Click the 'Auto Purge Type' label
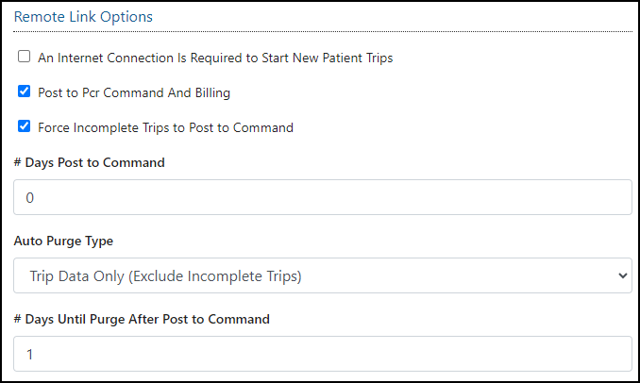Screen dimensions: 640x383 point(64,241)
